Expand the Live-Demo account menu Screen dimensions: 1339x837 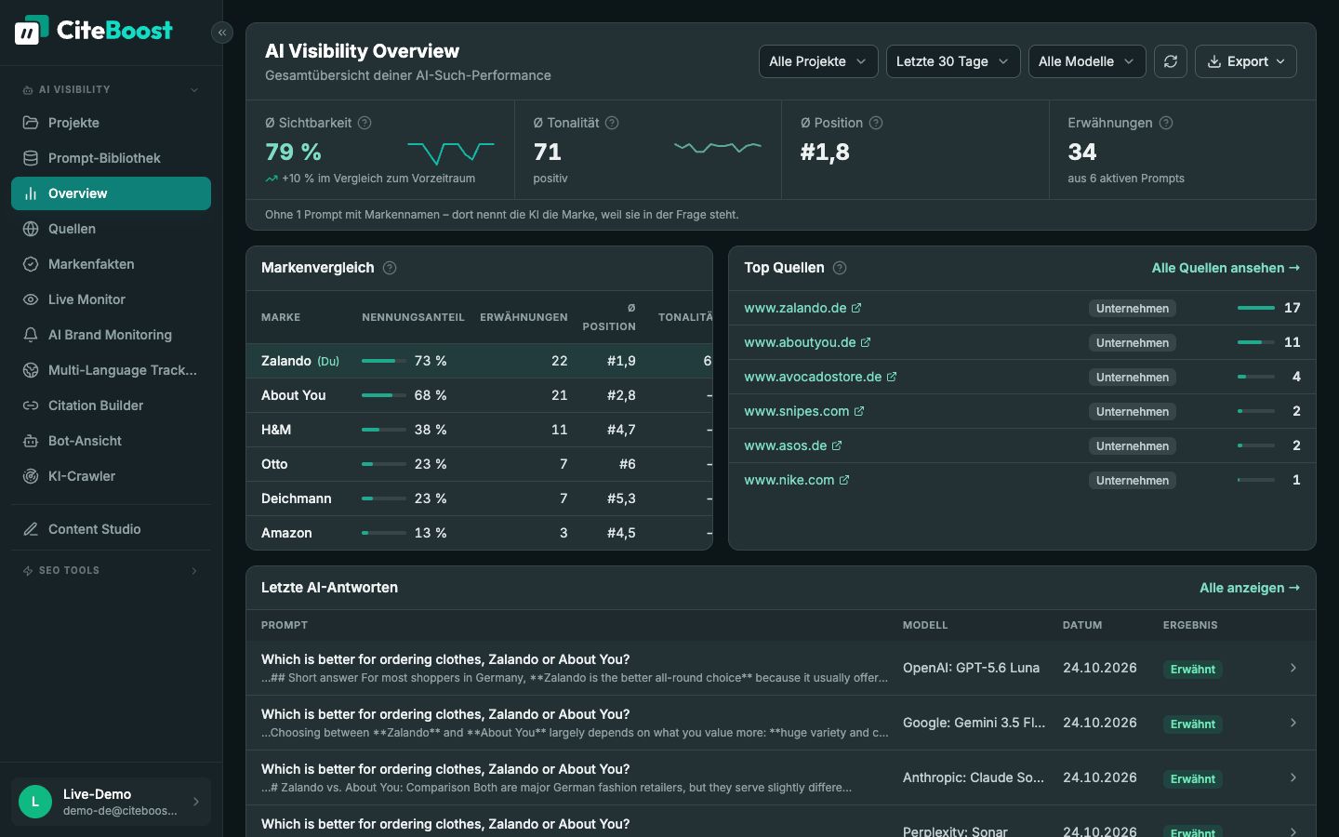(111, 802)
